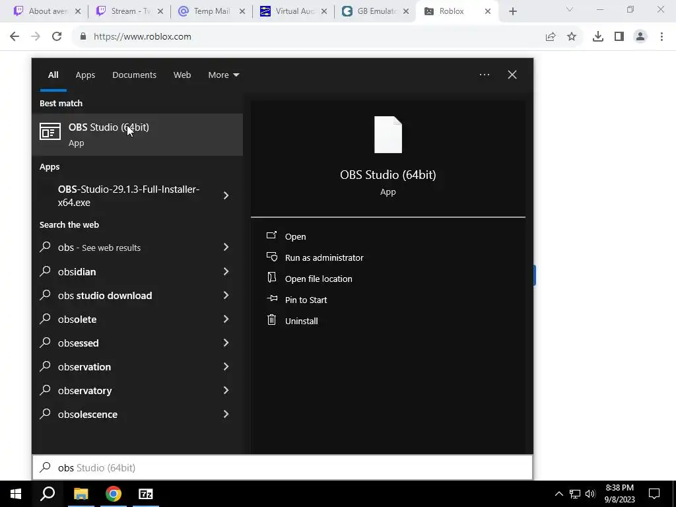The width and height of the screenshot is (676, 507).
Task: Click the share page icon in Chrome
Action: tap(551, 37)
